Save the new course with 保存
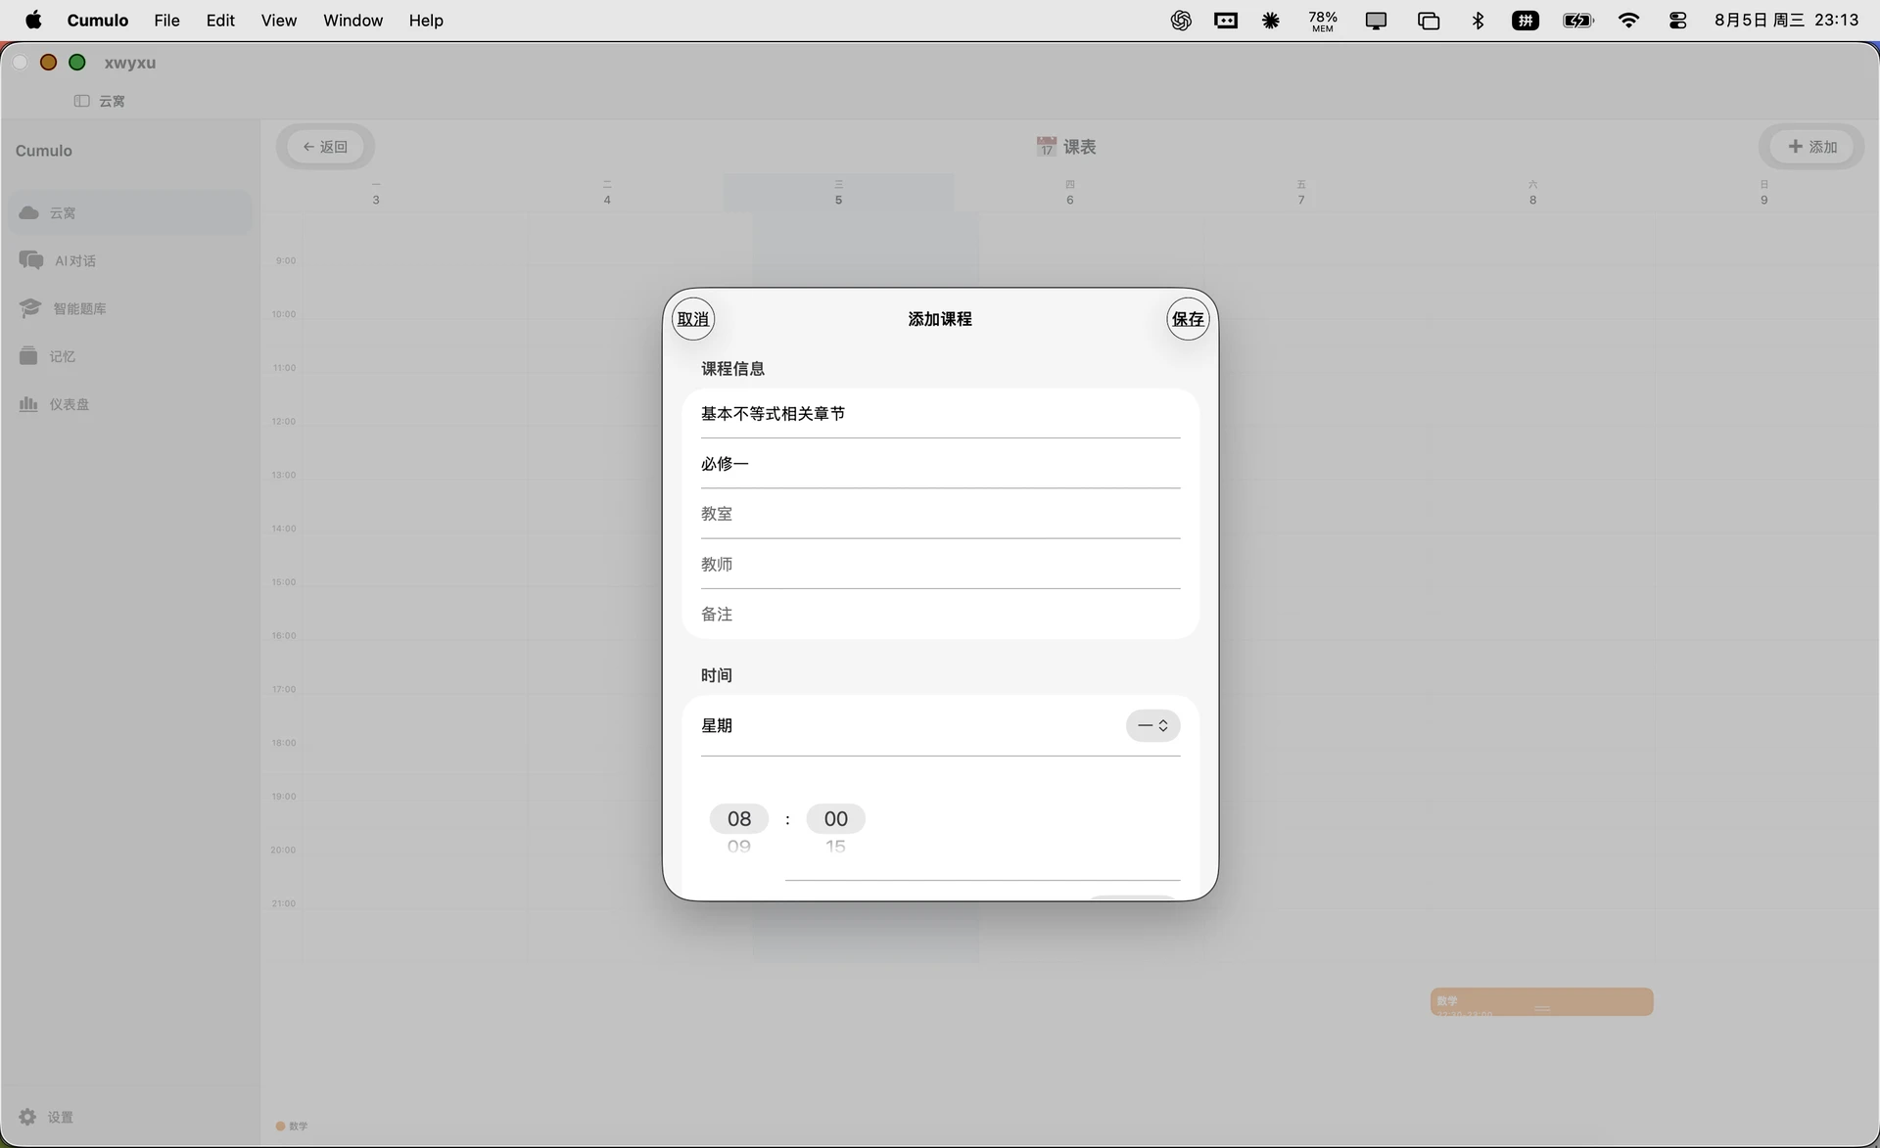 (x=1188, y=319)
